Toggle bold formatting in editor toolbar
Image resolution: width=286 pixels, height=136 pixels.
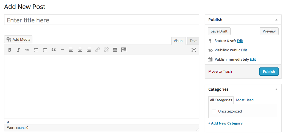pos(10,50)
